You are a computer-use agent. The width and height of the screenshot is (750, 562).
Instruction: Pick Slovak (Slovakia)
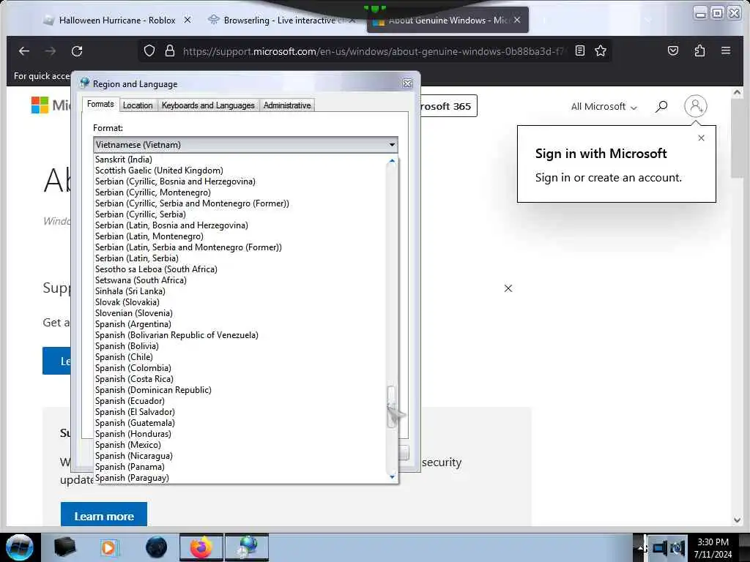point(241,302)
